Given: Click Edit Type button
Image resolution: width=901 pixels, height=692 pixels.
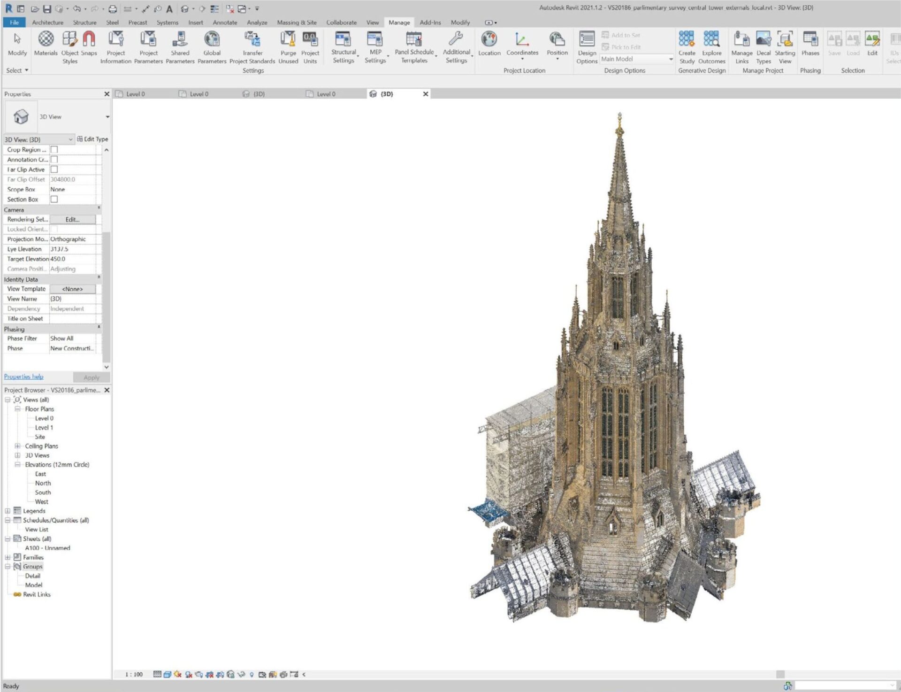Looking at the screenshot, I should pos(92,139).
